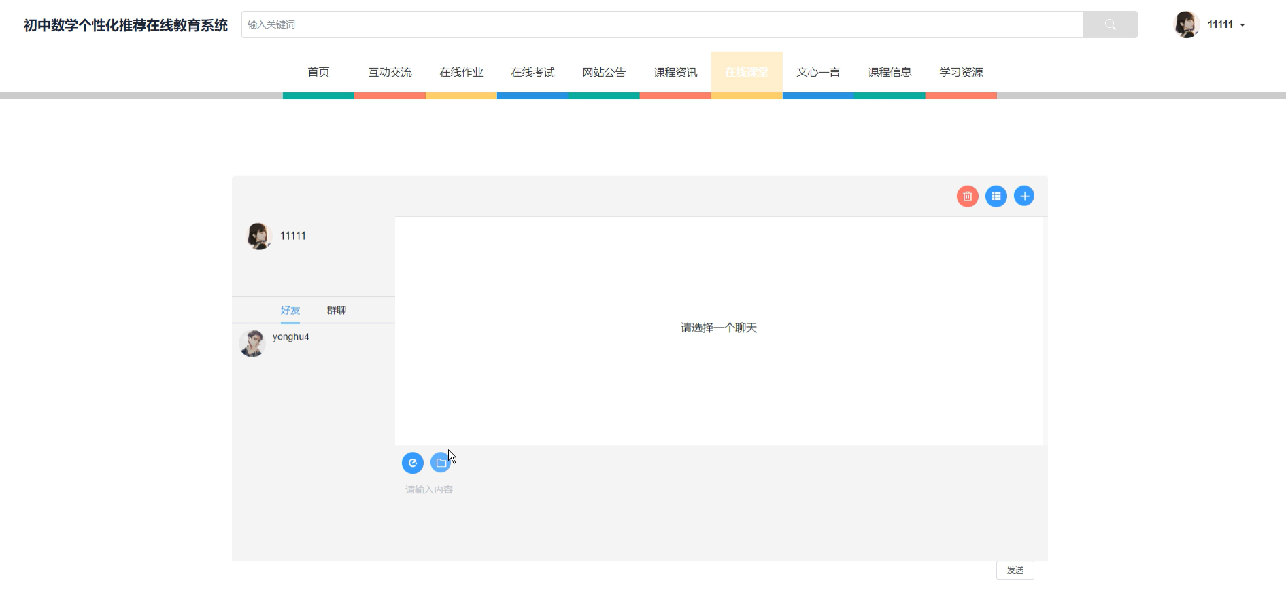Open the blue grid icon button

[x=996, y=196]
